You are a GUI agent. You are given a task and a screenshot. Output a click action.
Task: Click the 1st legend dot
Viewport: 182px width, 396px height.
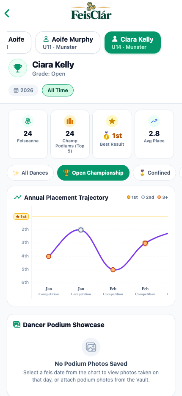pos(129,198)
